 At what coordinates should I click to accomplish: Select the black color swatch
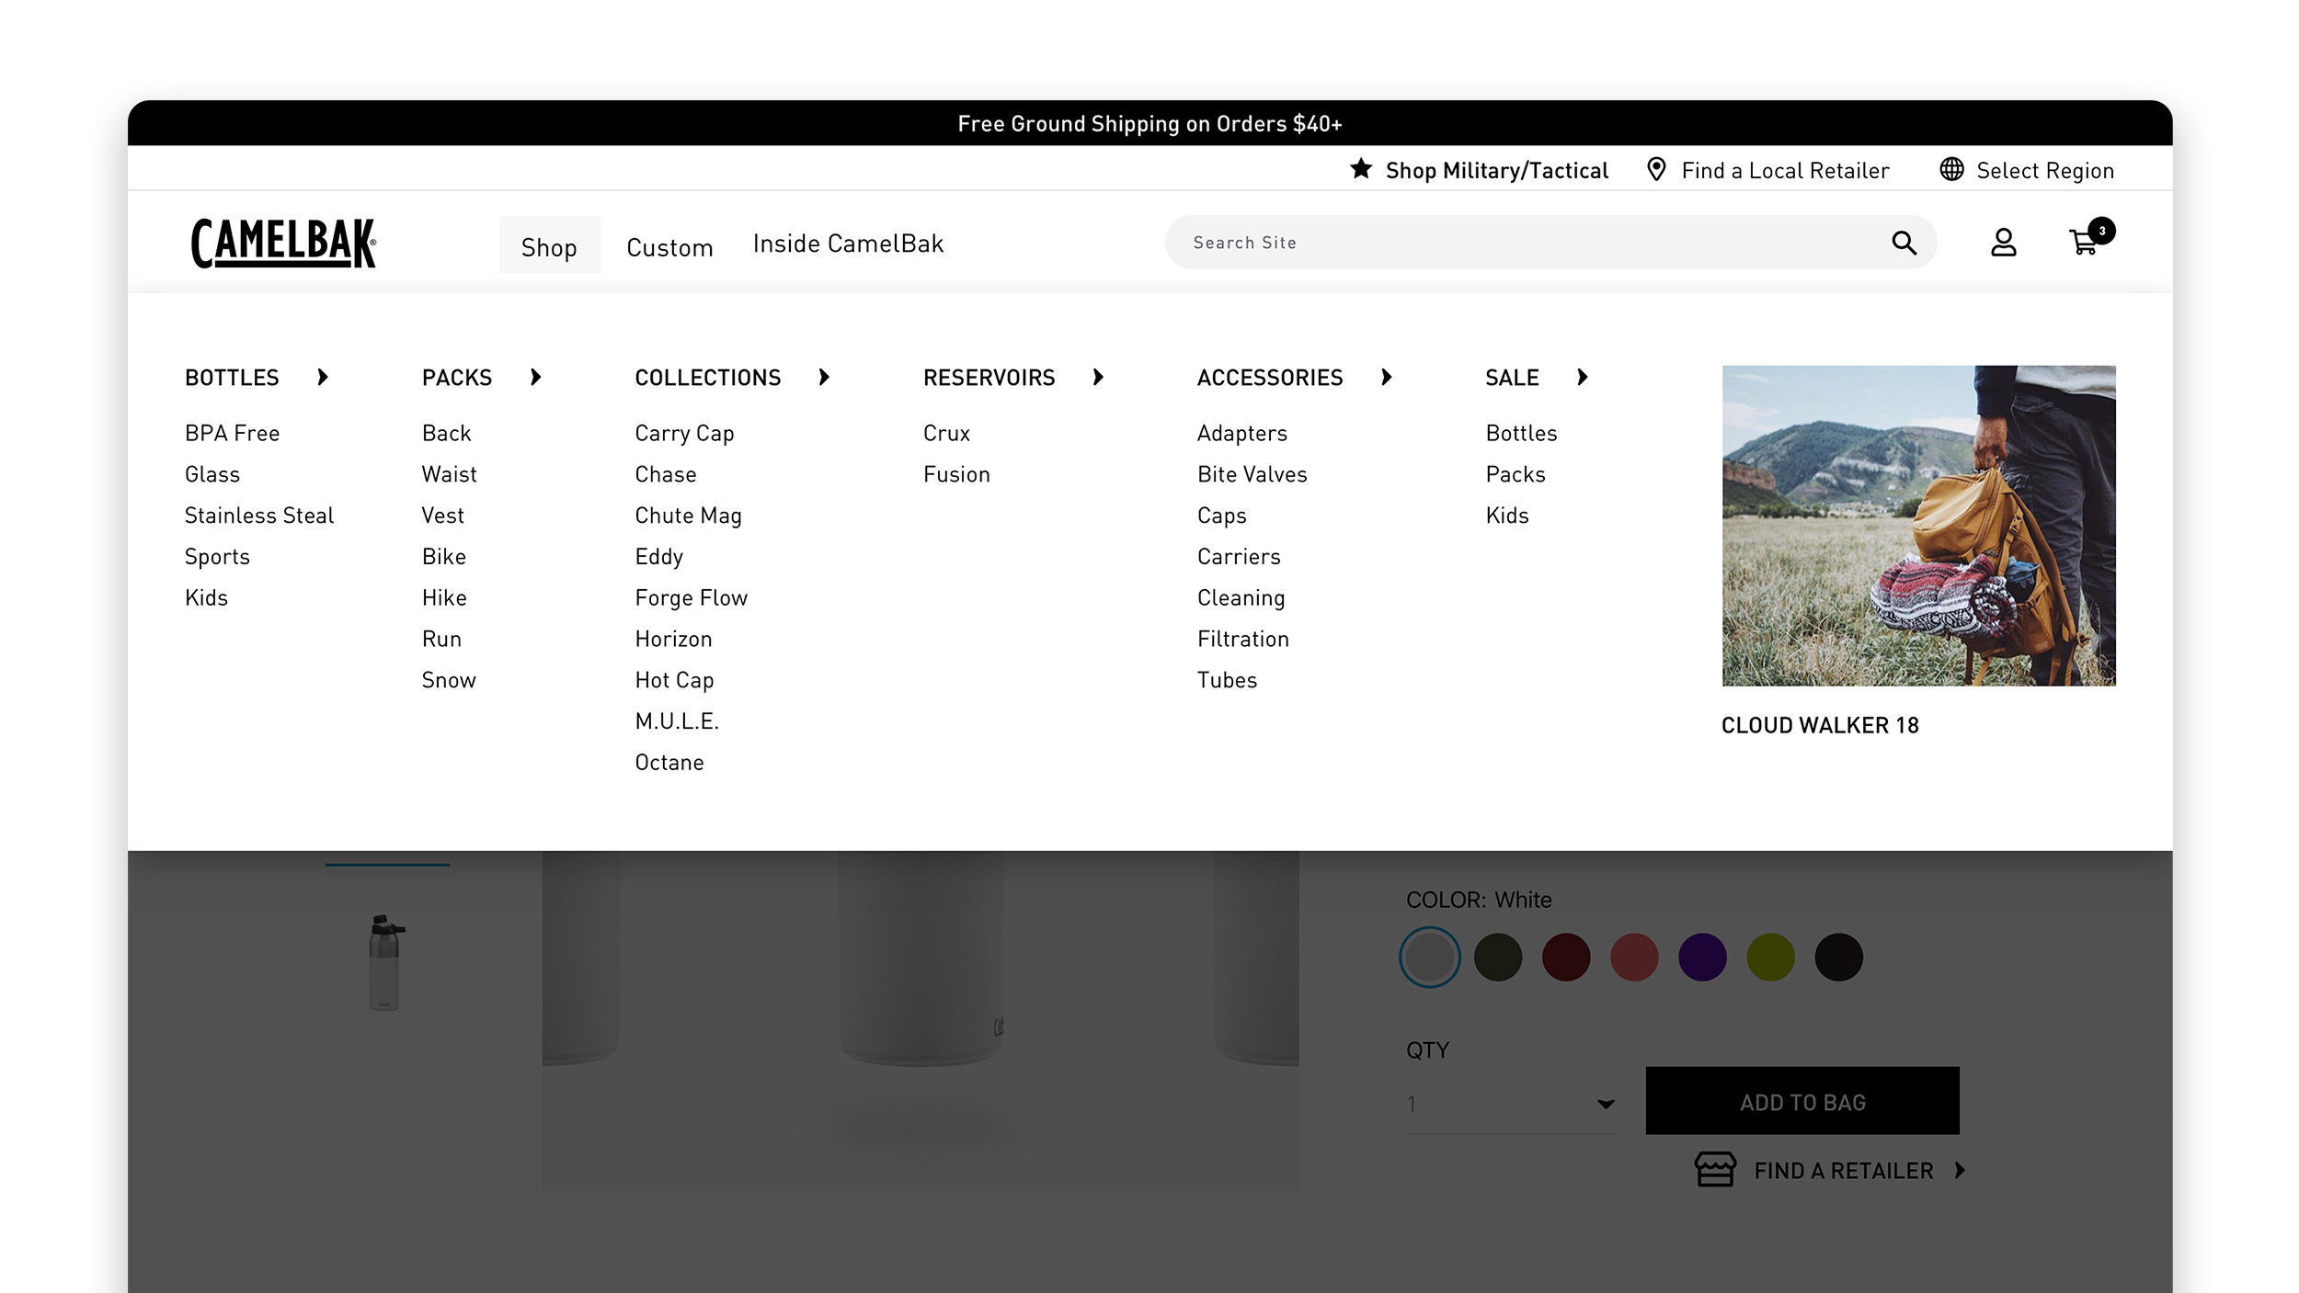(1838, 958)
